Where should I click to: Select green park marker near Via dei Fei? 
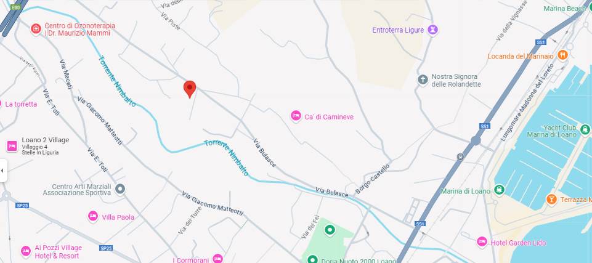click(330, 229)
